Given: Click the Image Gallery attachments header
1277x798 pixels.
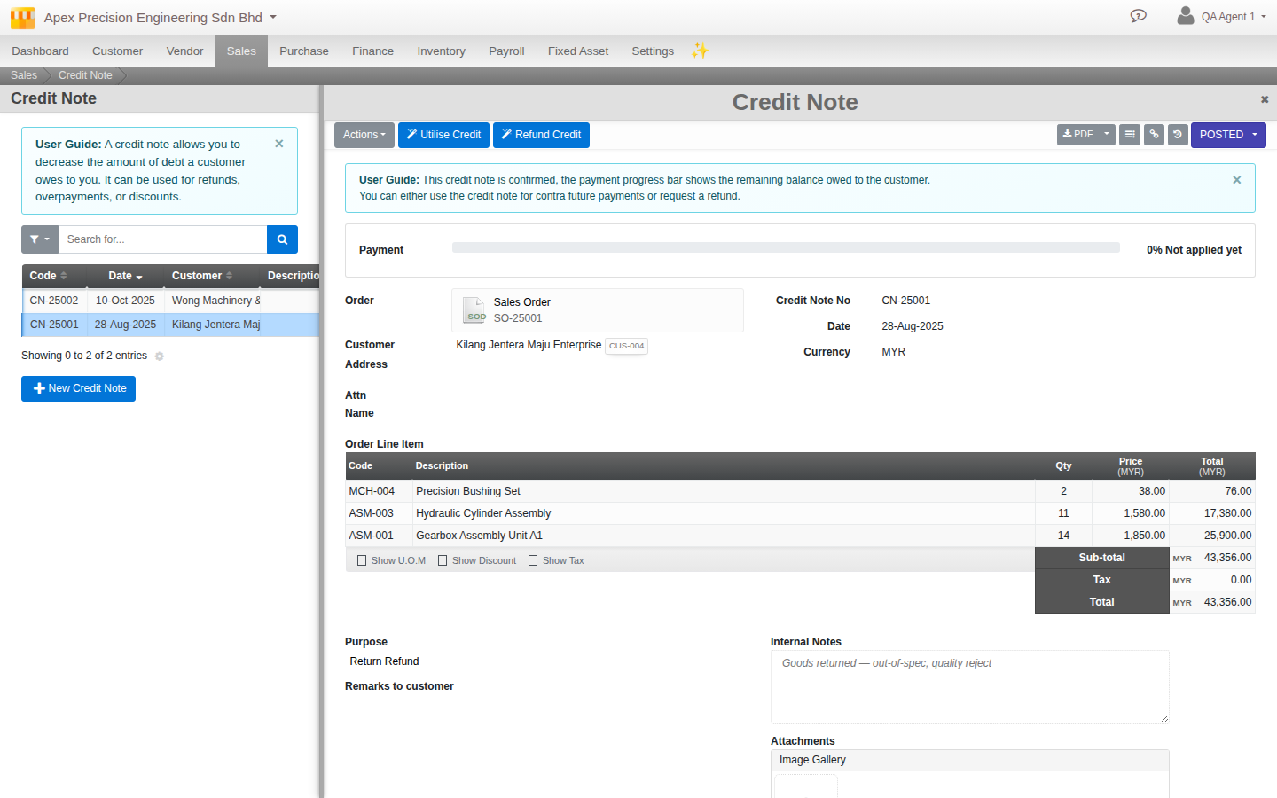Looking at the screenshot, I should [x=969, y=760].
